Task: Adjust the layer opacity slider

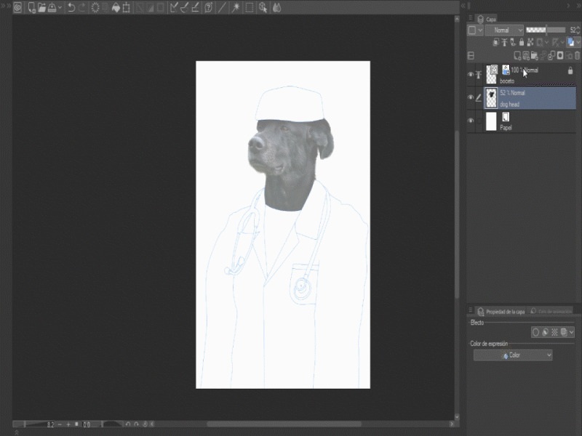Action: click(x=546, y=30)
